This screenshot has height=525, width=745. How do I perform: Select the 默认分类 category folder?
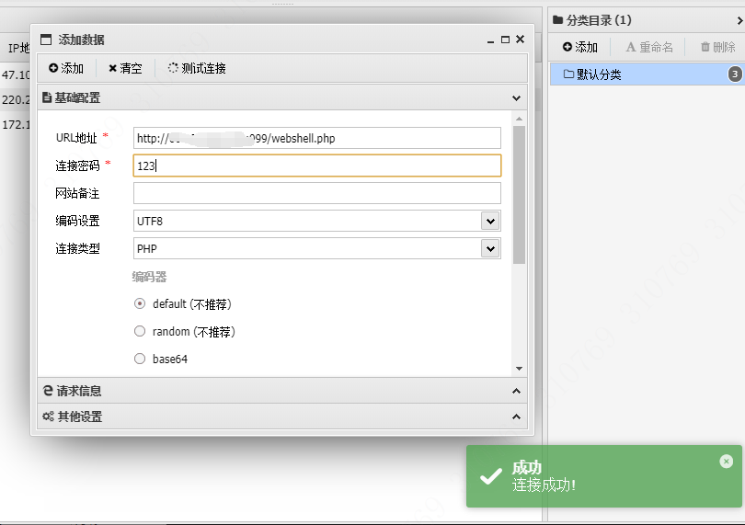[648, 74]
